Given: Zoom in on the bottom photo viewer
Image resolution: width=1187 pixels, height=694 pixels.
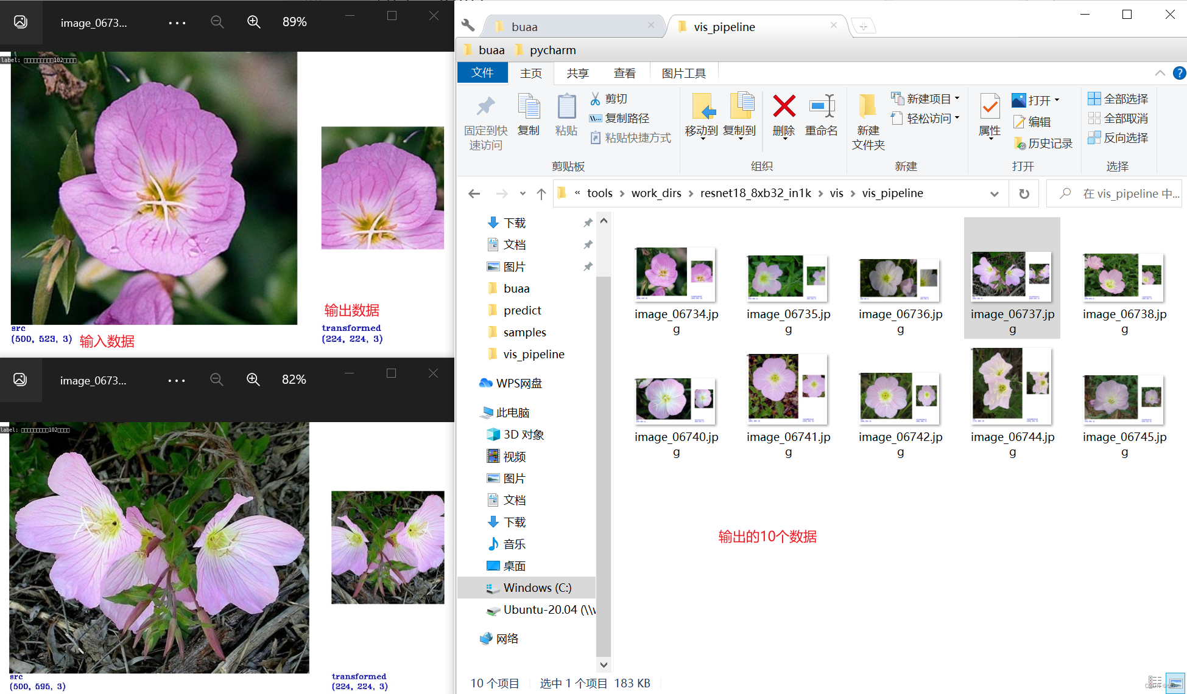Looking at the screenshot, I should [253, 380].
